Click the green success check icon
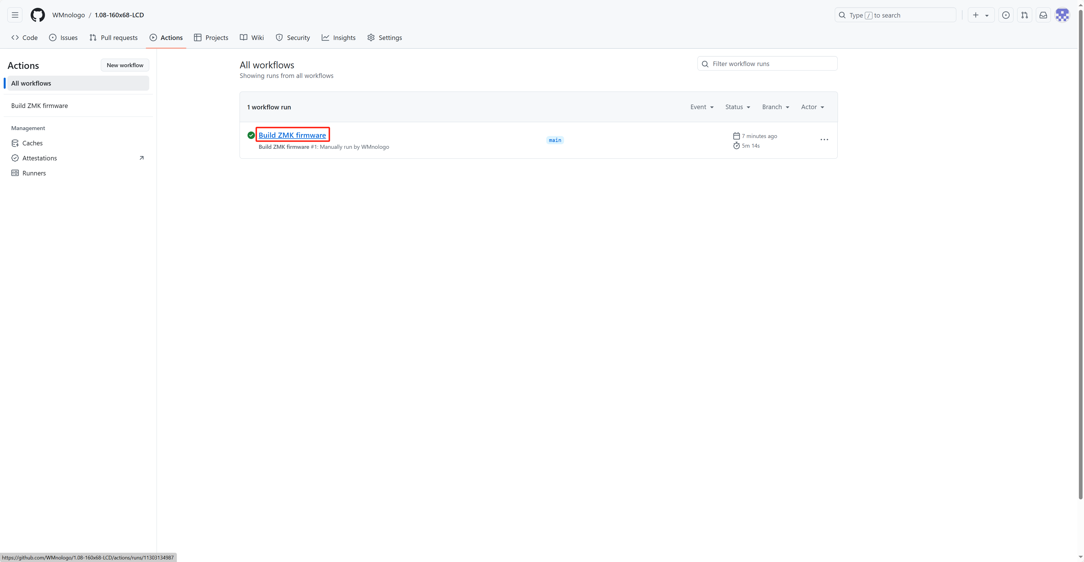 click(251, 135)
